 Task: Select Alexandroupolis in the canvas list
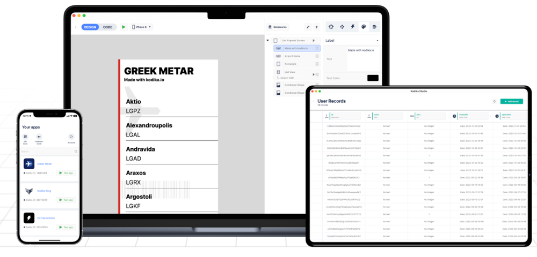tap(171, 130)
